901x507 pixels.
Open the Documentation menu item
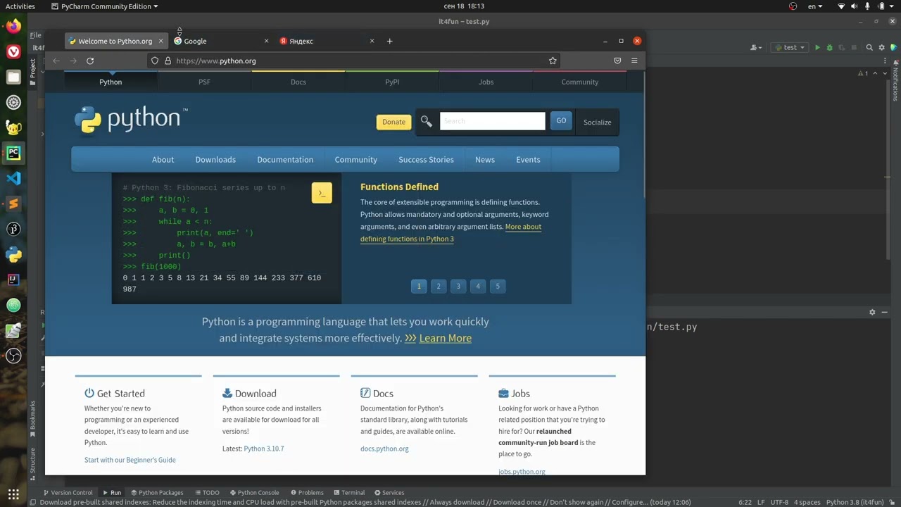point(285,160)
